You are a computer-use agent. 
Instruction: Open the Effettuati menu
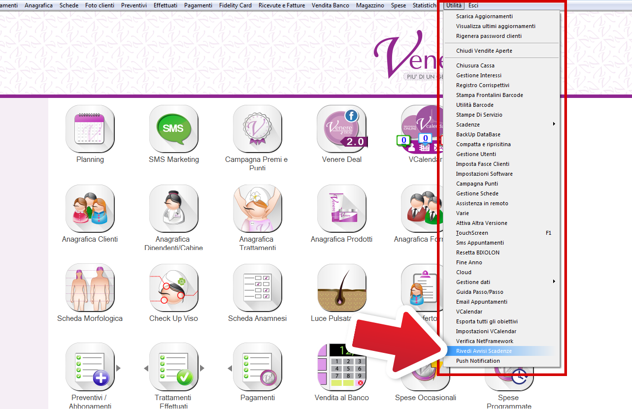[x=166, y=5]
